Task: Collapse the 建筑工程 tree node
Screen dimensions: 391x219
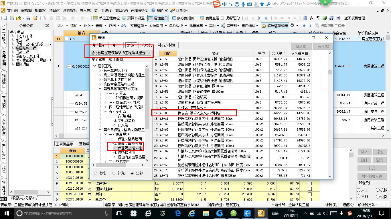Action: [94, 66]
